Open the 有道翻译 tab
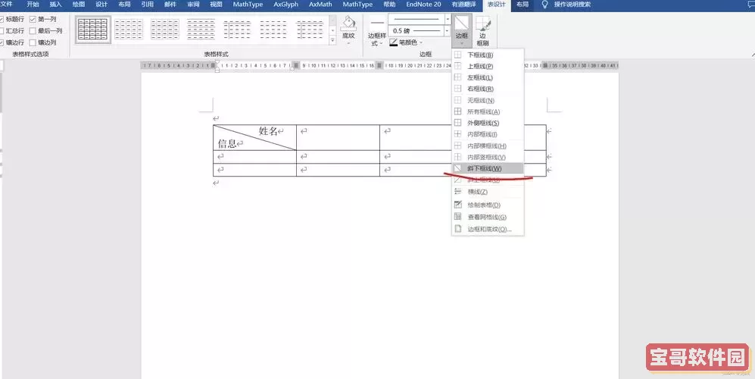The height and width of the screenshot is (379, 755). click(x=465, y=5)
